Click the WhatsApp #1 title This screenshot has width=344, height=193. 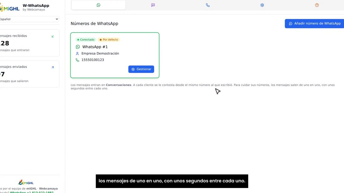pos(95,47)
